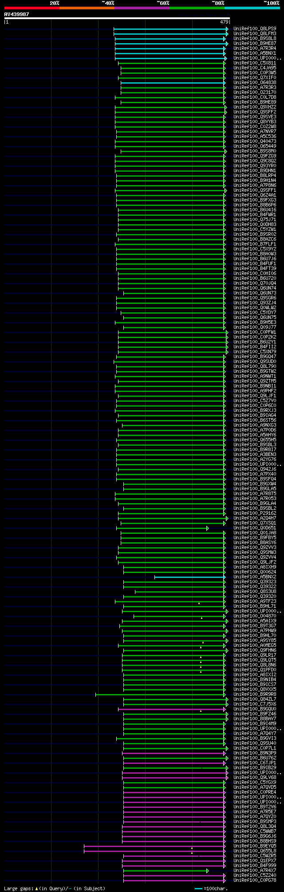Click label UniRef100_A7NVR7
The image size is (284, 892).
255,131
